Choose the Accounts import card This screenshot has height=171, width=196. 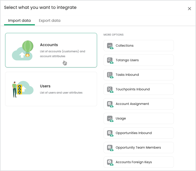[x=51, y=50]
